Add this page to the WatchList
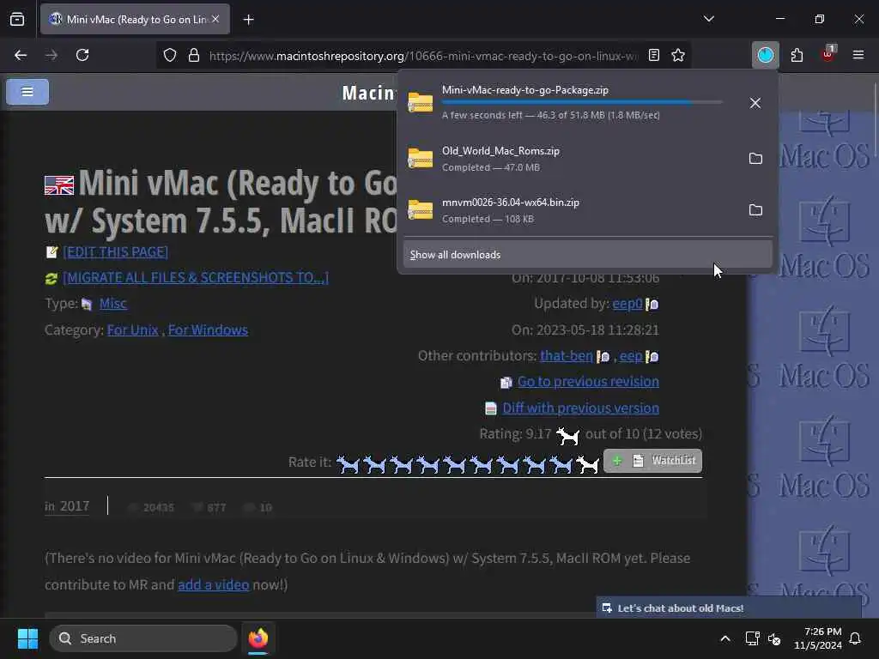879x659 pixels. click(652, 461)
